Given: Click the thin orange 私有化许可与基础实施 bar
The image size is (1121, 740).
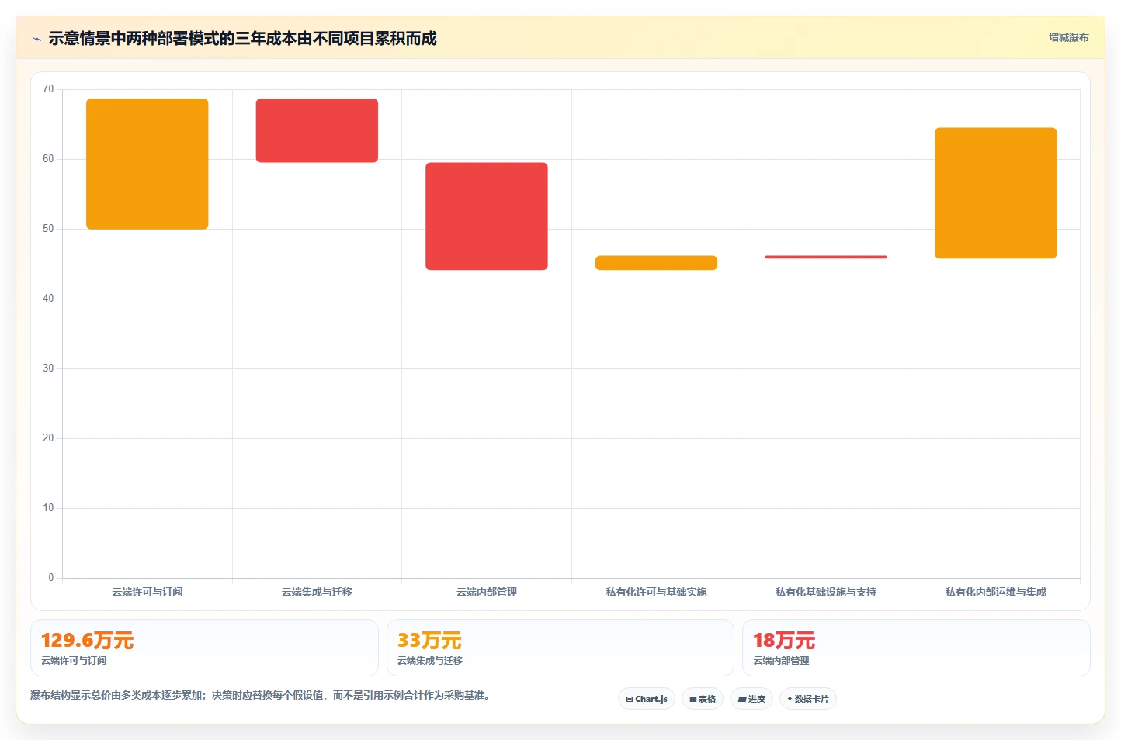Looking at the screenshot, I should 656,263.
